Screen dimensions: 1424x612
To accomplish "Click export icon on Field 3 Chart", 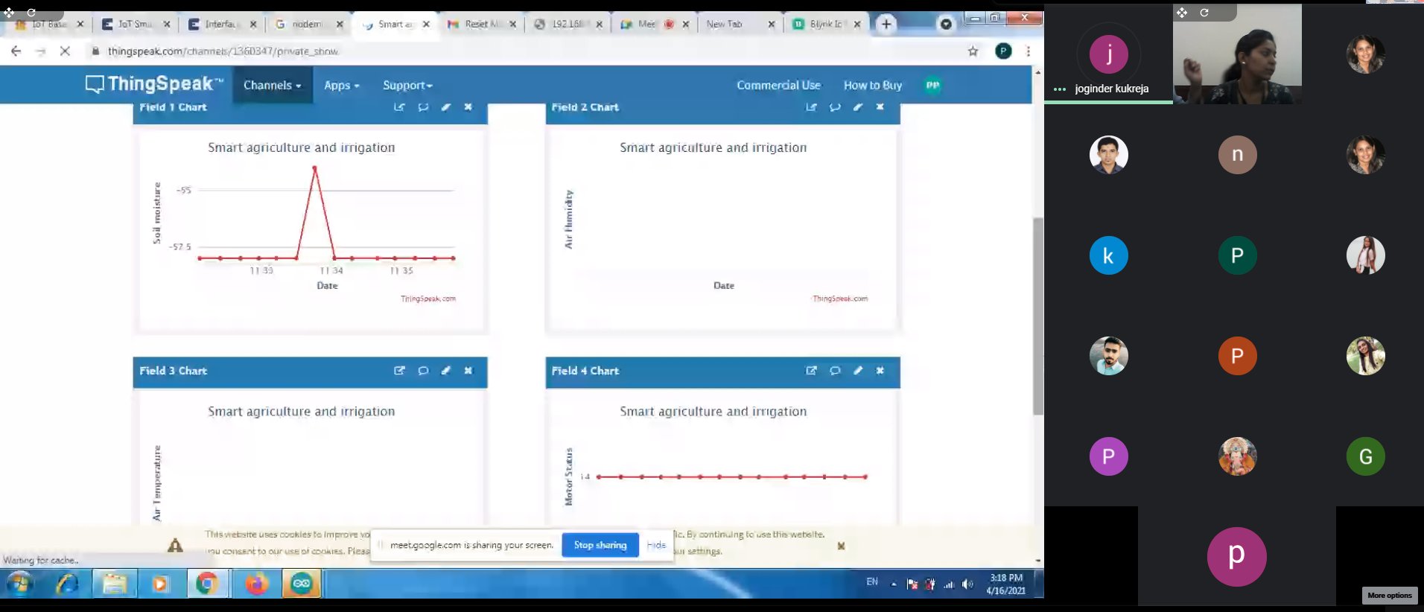I will pyautogui.click(x=399, y=371).
